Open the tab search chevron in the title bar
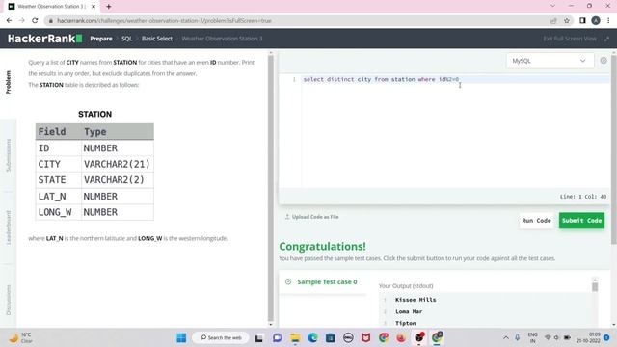The height and width of the screenshot is (347, 617). [552, 6]
